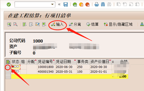Click the 组 column header

pyautogui.click(x=23, y=62)
